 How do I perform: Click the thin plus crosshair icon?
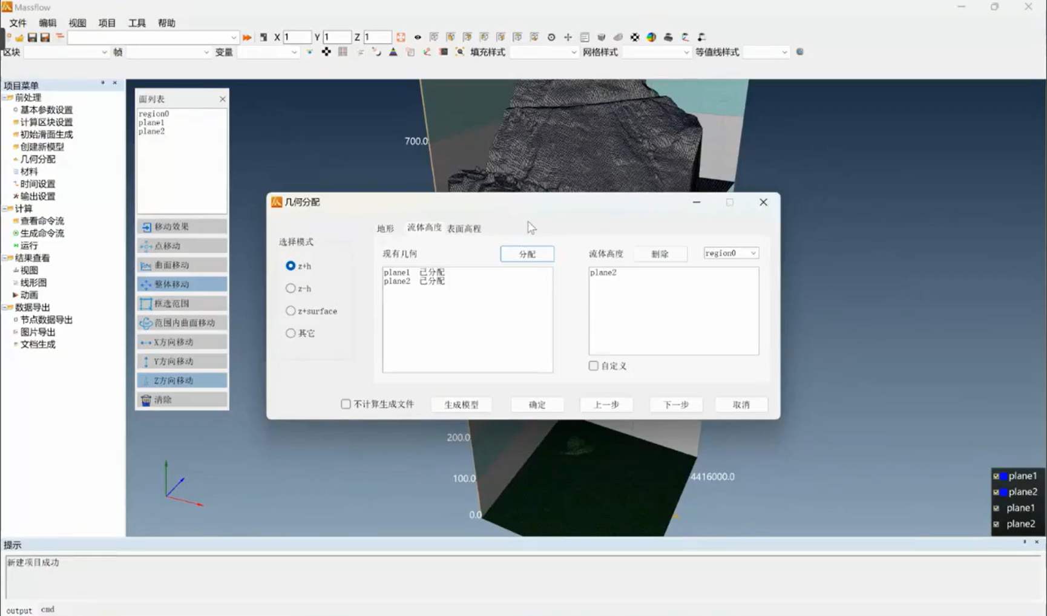pyautogui.click(x=568, y=38)
